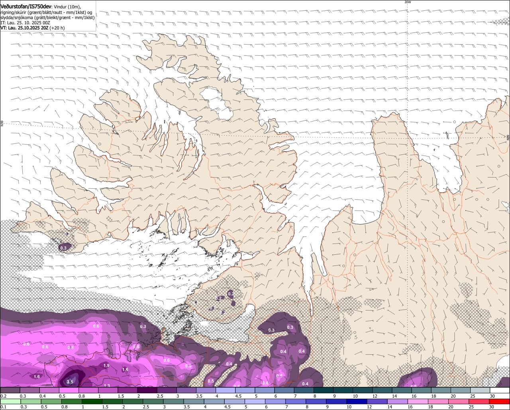The width and height of the screenshot is (510, 410).
Task: Select the bright red 30 swatch in rain legend
Action: click(500, 401)
